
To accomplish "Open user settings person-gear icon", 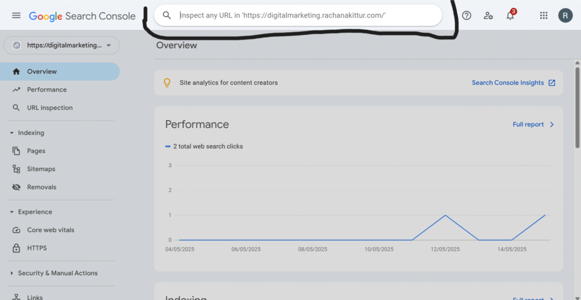I will pyautogui.click(x=488, y=15).
